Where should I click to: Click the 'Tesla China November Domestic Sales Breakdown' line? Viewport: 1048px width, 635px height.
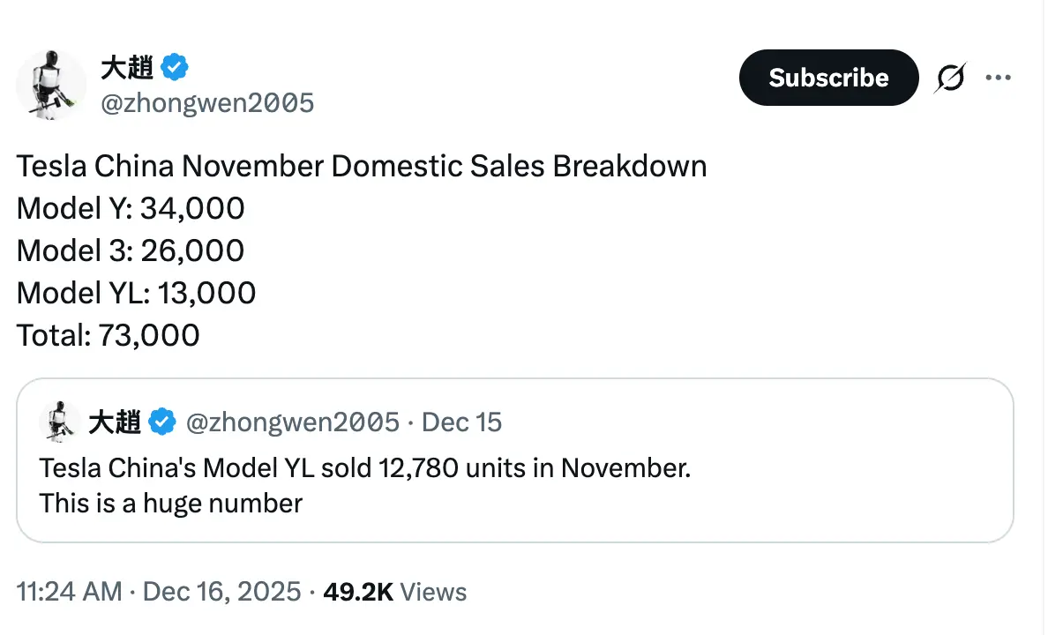click(362, 167)
